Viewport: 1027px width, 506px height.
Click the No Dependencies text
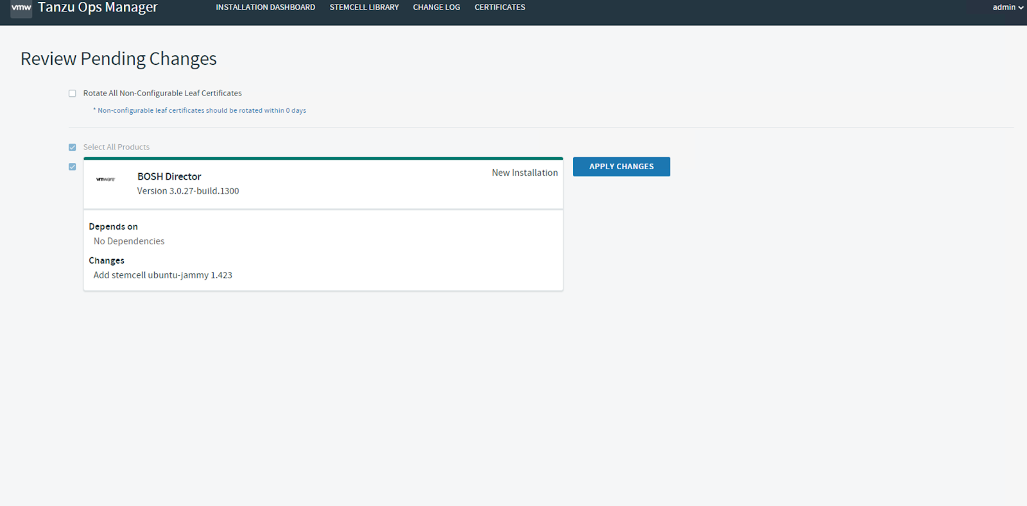129,241
